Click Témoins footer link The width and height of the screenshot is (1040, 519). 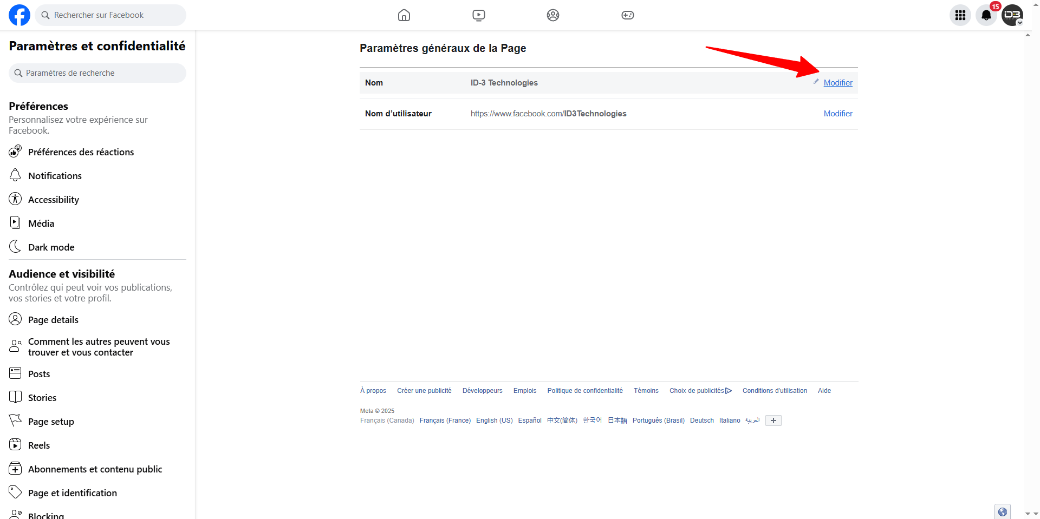(x=646, y=391)
